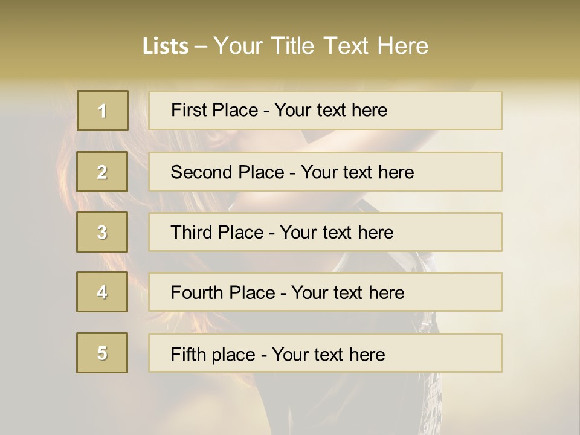Screen dimensions: 580x435
Task: Click the number 3 box
Action: 102,232
